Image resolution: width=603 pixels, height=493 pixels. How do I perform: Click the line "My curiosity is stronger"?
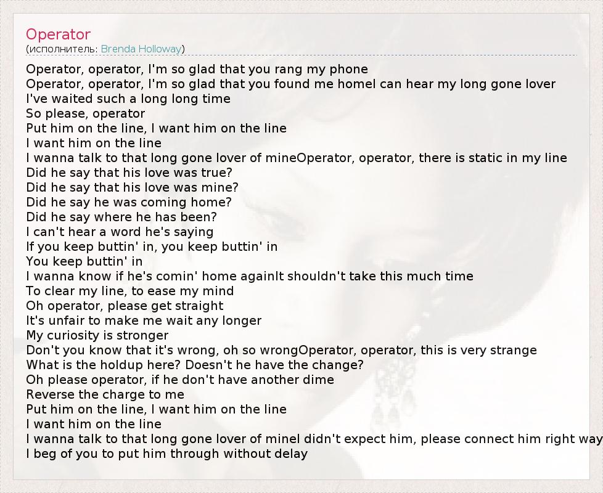coord(97,335)
